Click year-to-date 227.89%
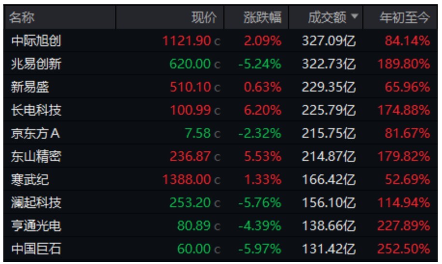Viewport: 442px width, 264px height. 404,226
